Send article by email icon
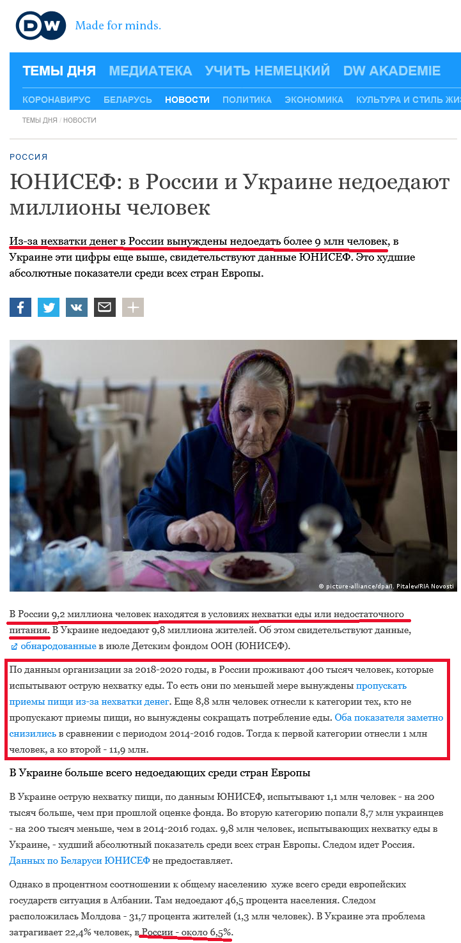Image resolution: width=461 pixels, height=943 pixels. point(105,307)
